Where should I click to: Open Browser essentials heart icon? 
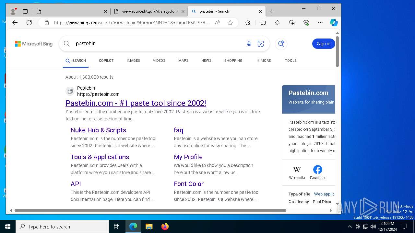306,23
